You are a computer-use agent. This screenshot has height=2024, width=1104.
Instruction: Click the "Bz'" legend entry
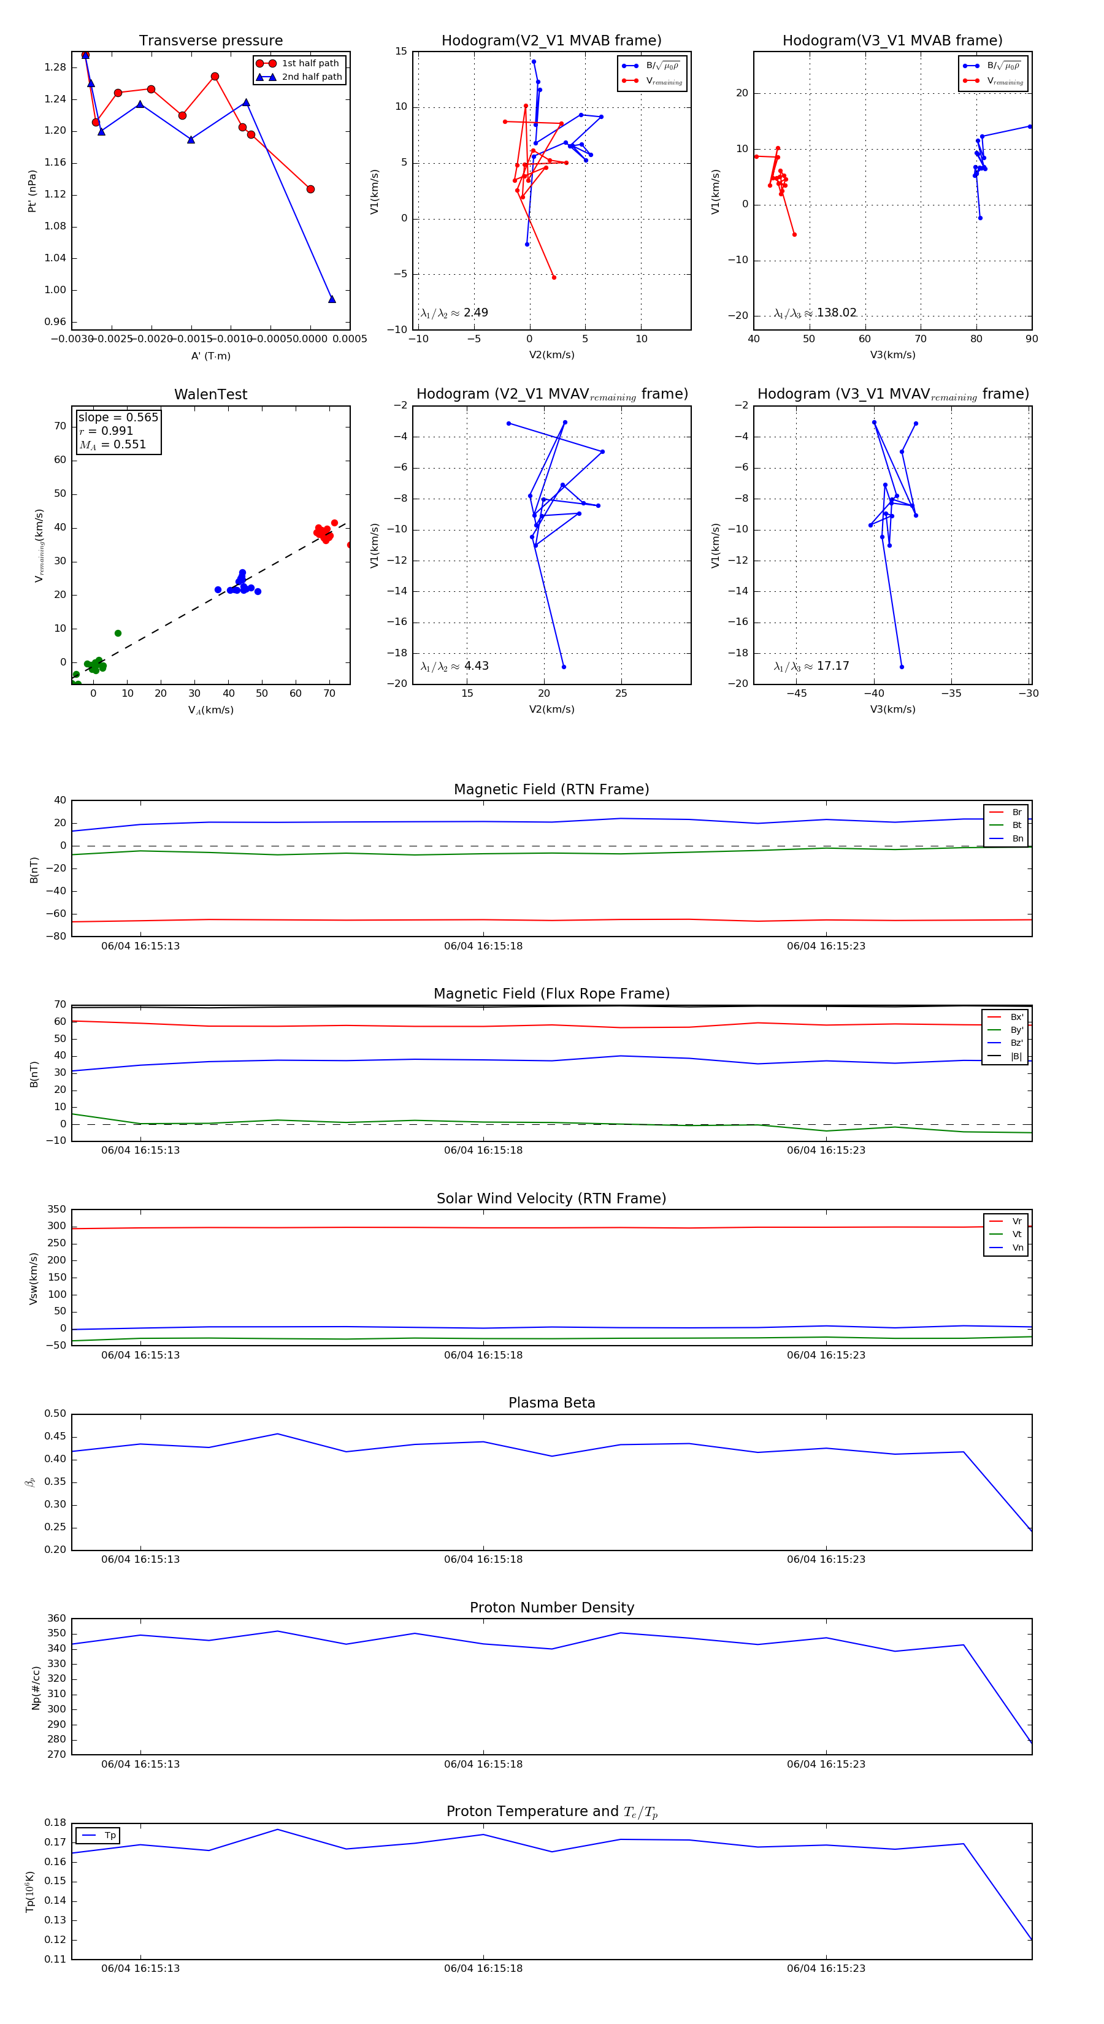tap(1006, 1043)
